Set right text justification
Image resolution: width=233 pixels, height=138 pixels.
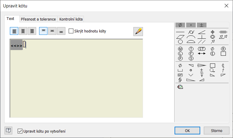(32, 31)
